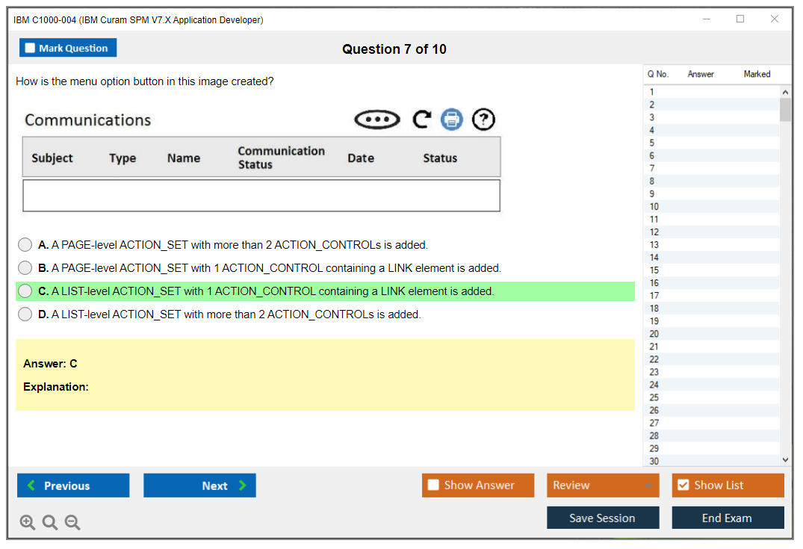Image resolution: width=803 pixels, height=549 pixels.
Task: Go back with the Previous button
Action: tap(73, 486)
